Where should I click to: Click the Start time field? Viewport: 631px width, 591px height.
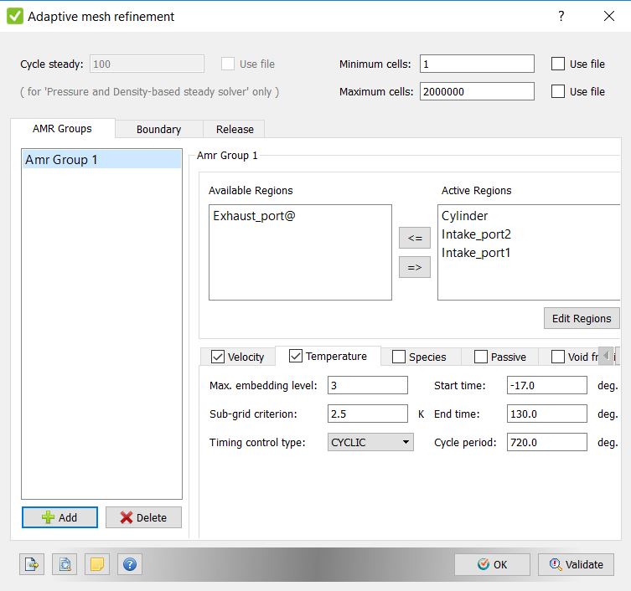(547, 385)
